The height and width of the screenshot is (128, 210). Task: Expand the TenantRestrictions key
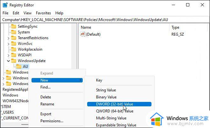tap(9, 38)
